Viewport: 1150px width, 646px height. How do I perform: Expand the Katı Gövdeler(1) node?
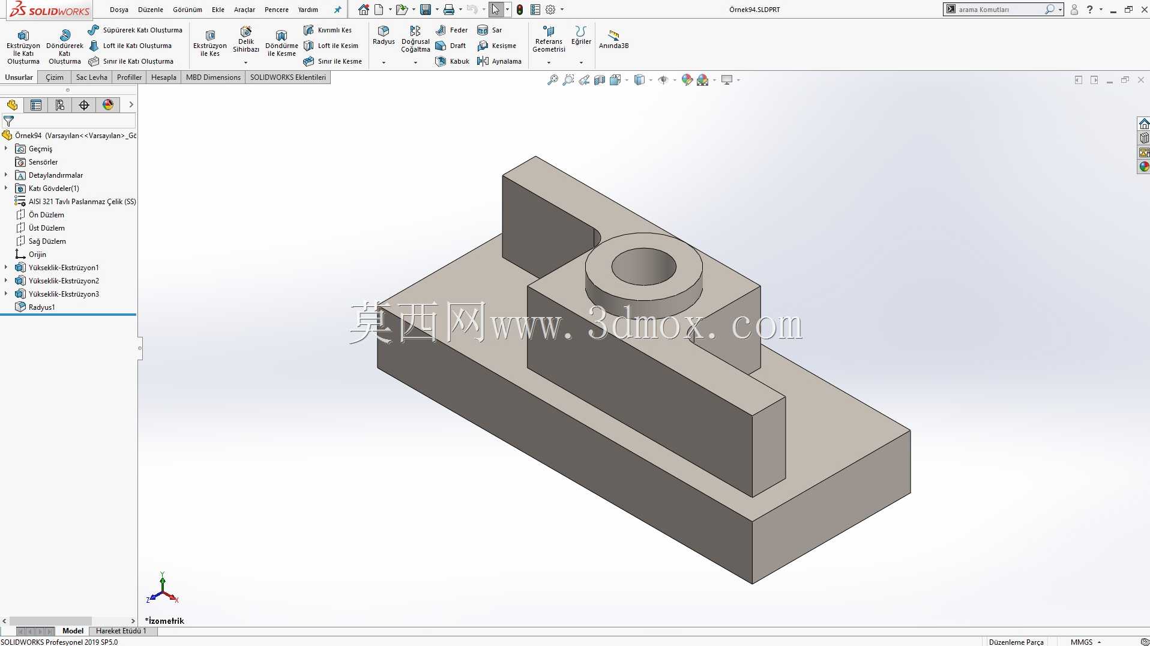[6, 188]
